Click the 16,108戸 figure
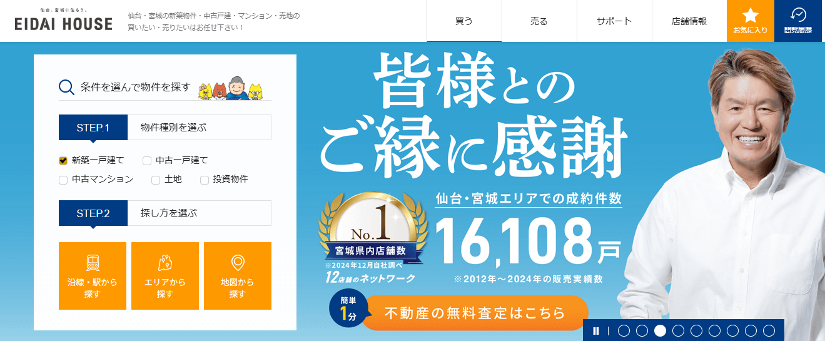Viewport: 825px width, 341px height. [x=528, y=242]
